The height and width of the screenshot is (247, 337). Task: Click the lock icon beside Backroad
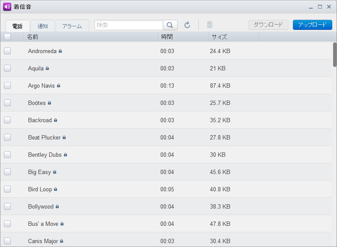(55, 120)
